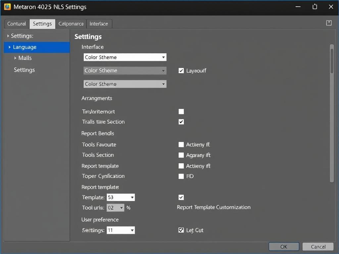This screenshot has width=339, height=254.
Task: Open the Settings dropdown showing 11
Action: [x=121, y=230]
